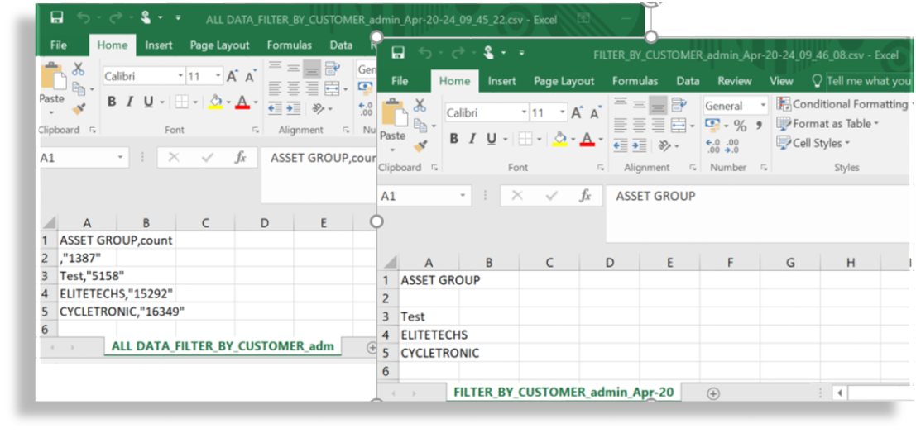Undo in the front Excel window

(426, 54)
